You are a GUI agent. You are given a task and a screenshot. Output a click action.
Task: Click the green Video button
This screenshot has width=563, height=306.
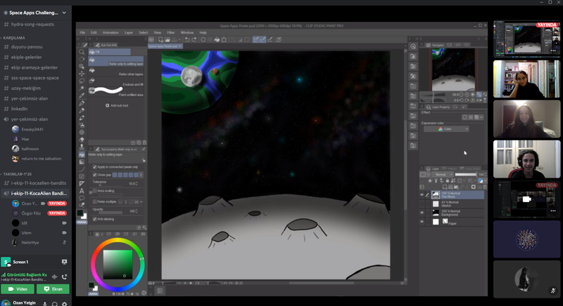click(18, 288)
